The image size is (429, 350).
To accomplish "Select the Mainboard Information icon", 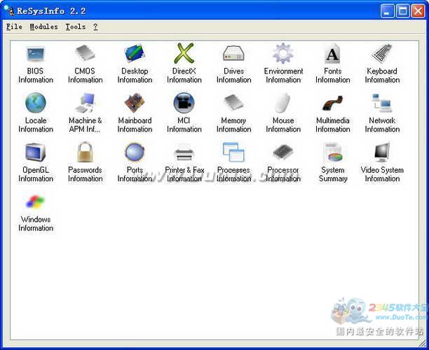I will (x=135, y=104).
